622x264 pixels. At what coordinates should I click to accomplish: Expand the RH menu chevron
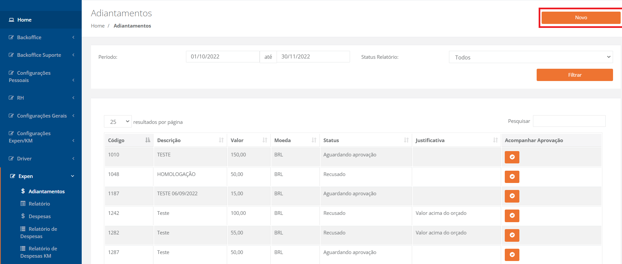(x=73, y=98)
